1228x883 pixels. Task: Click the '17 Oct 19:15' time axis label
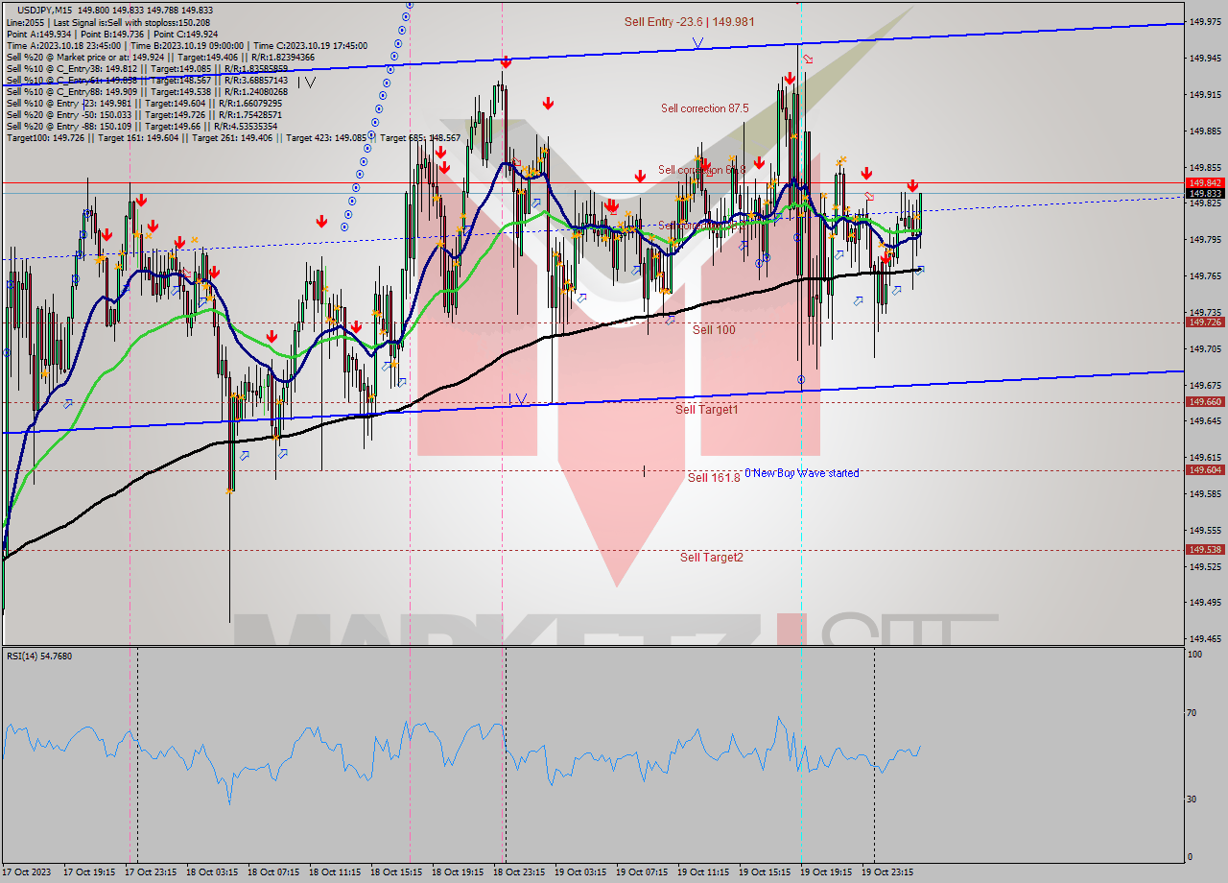point(89,872)
